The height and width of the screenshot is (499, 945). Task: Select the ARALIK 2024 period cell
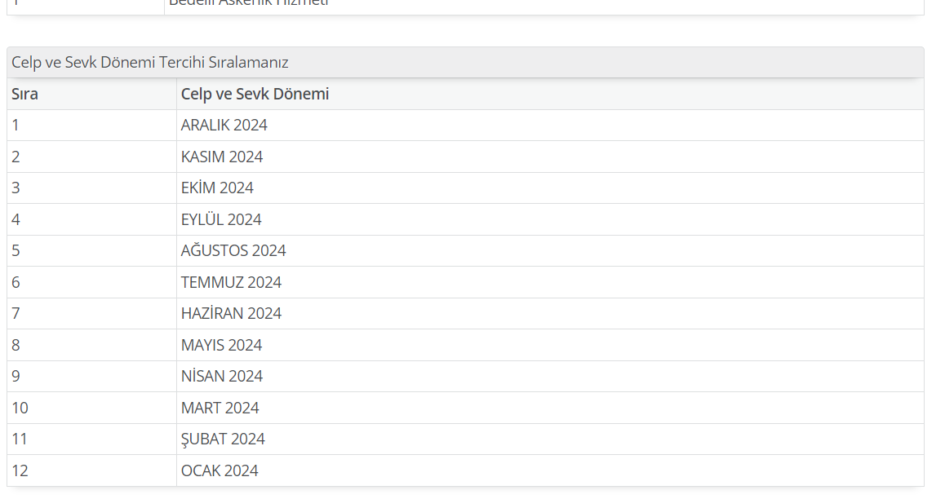tap(550, 126)
